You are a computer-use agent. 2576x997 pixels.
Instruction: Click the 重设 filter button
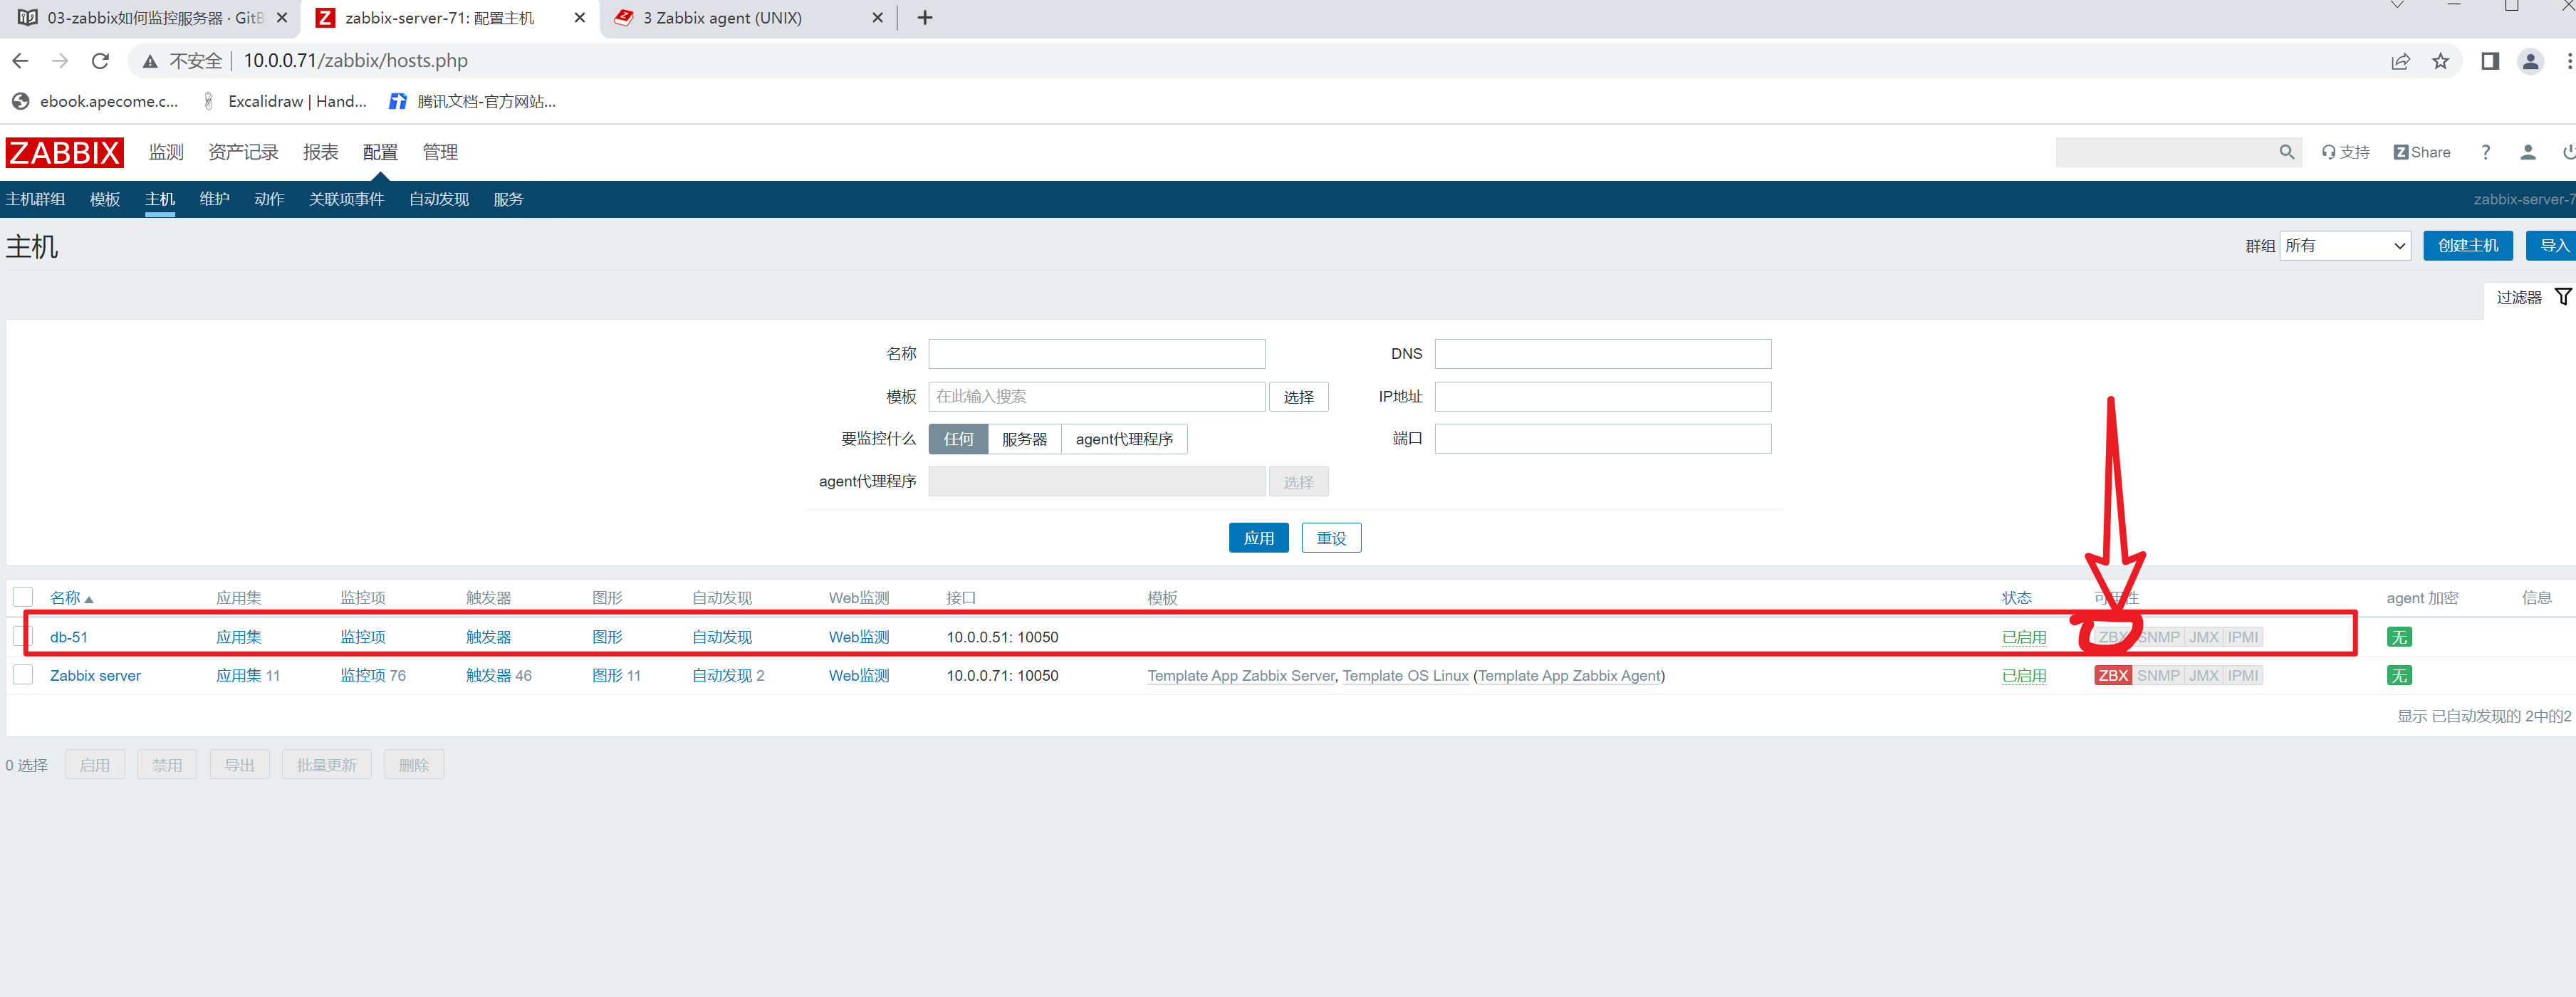coord(1331,538)
